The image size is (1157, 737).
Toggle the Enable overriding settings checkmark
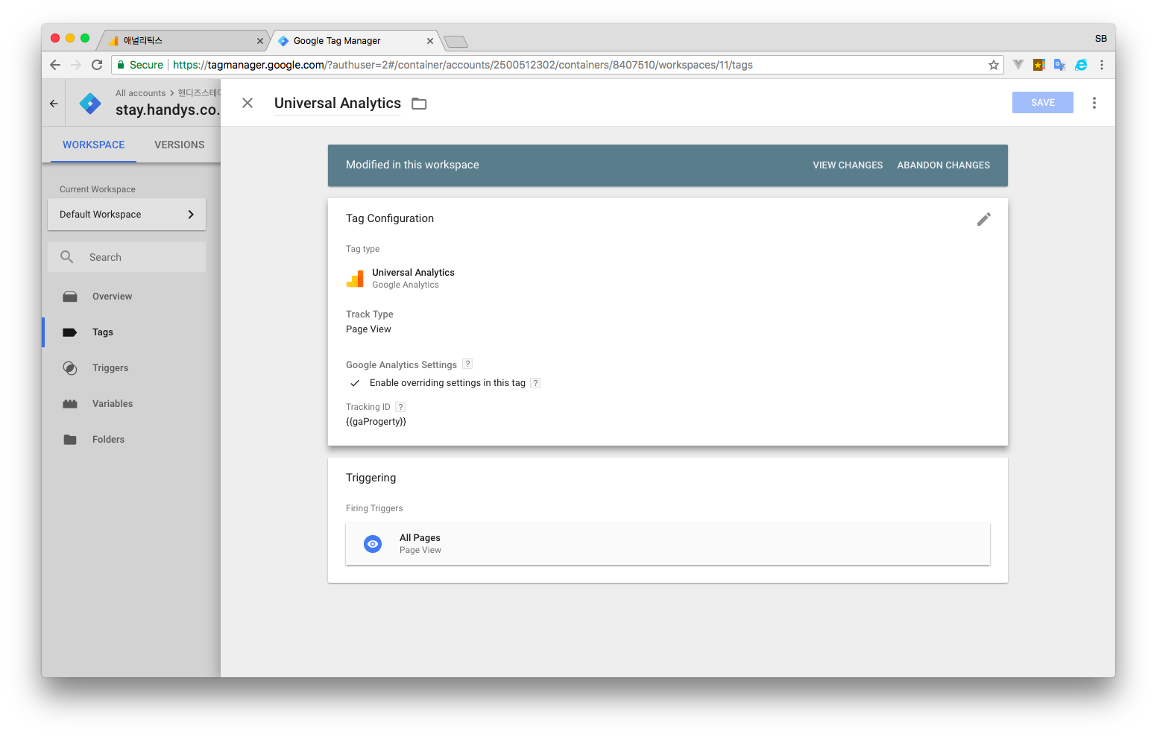point(355,383)
